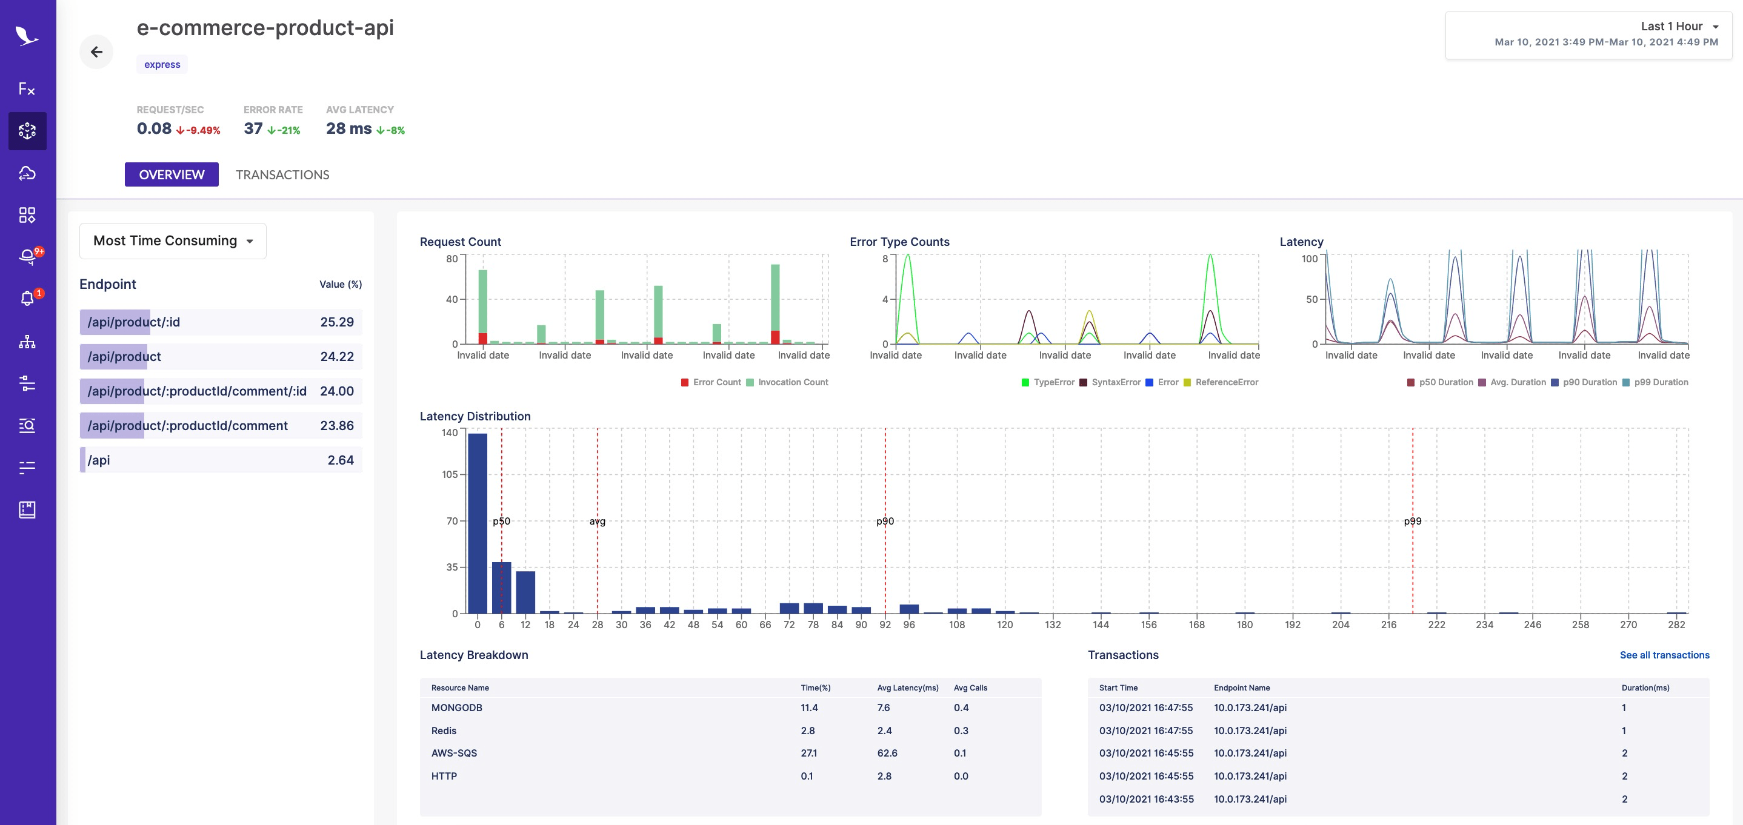The height and width of the screenshot is (825, 1743).
Task: Select the OVERVIEW tab
Action: (x=171, y=174)
